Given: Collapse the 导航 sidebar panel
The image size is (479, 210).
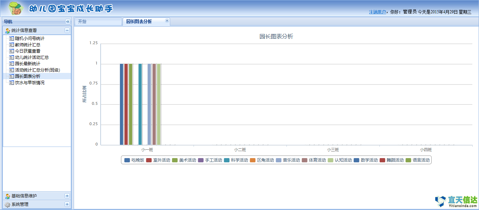Looking at the screenshot, I should pos(68,22).
